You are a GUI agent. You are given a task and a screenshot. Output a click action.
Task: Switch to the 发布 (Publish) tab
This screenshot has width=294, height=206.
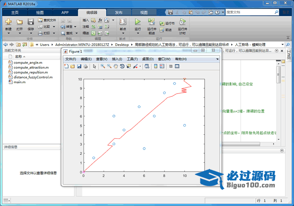click(119, 13)
